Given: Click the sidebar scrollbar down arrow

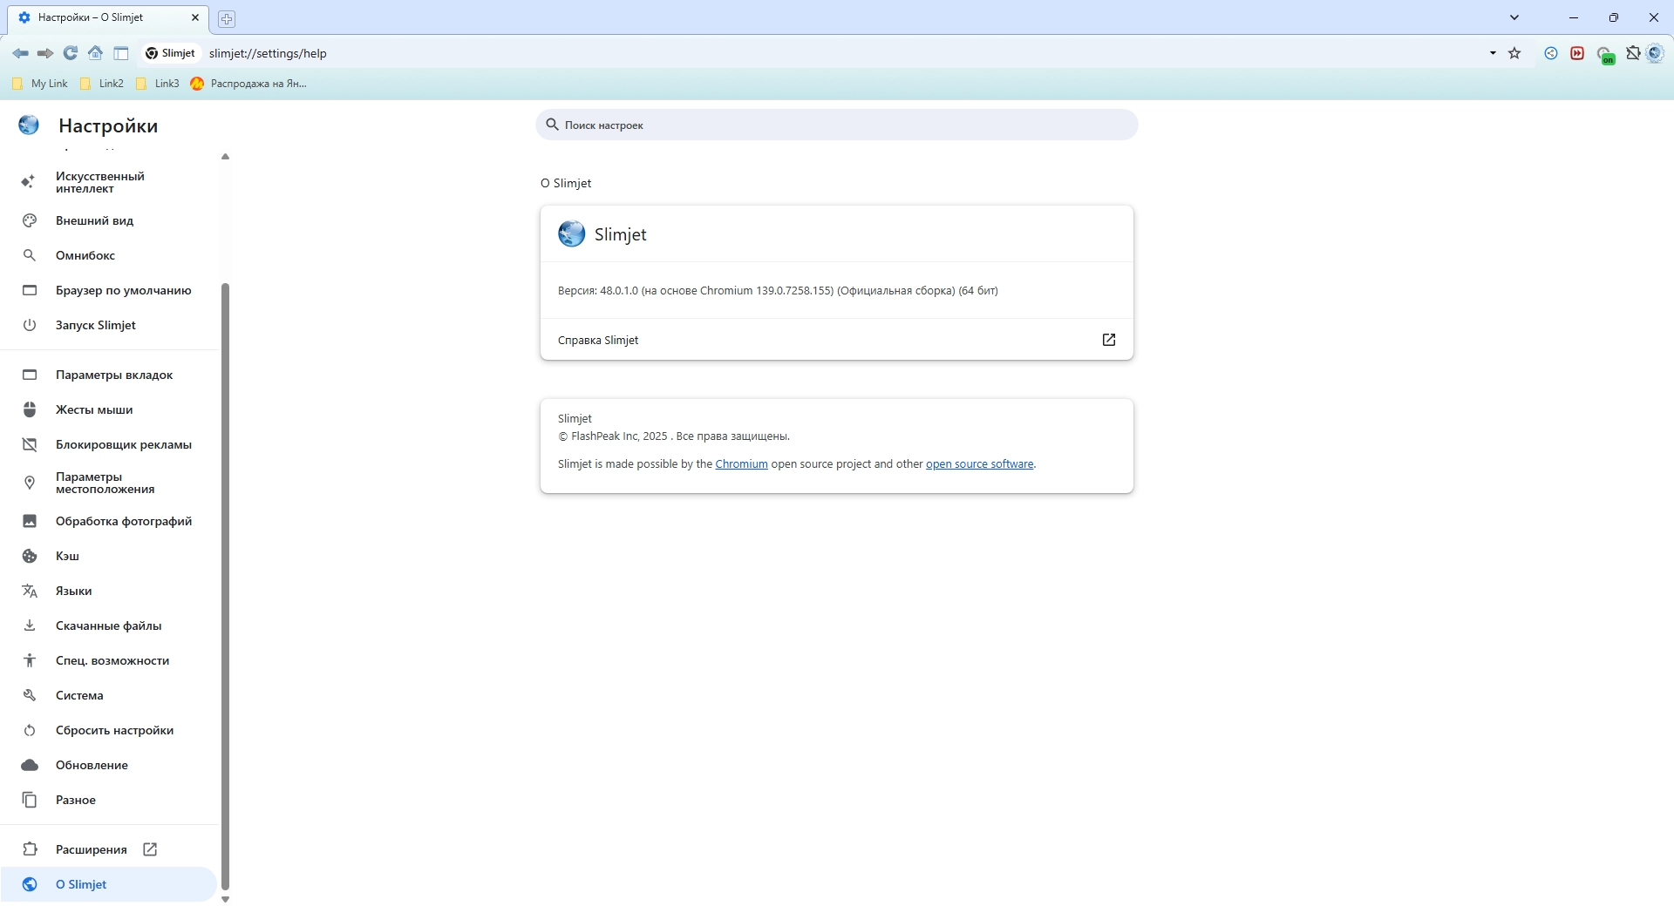Looking at the screenshot, I should [x=225, y=900].
